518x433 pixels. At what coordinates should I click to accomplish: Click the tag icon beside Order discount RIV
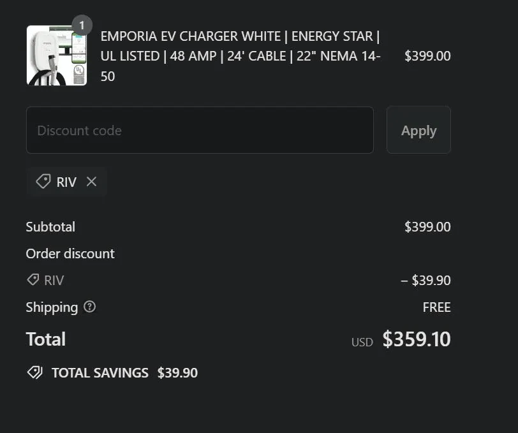33,280
